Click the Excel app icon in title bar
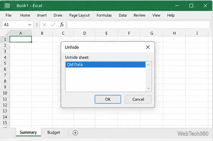Screen dimensions: 213x141 tap(7, 6)
